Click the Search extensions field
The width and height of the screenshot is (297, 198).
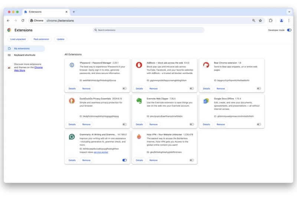pos(148,30)
